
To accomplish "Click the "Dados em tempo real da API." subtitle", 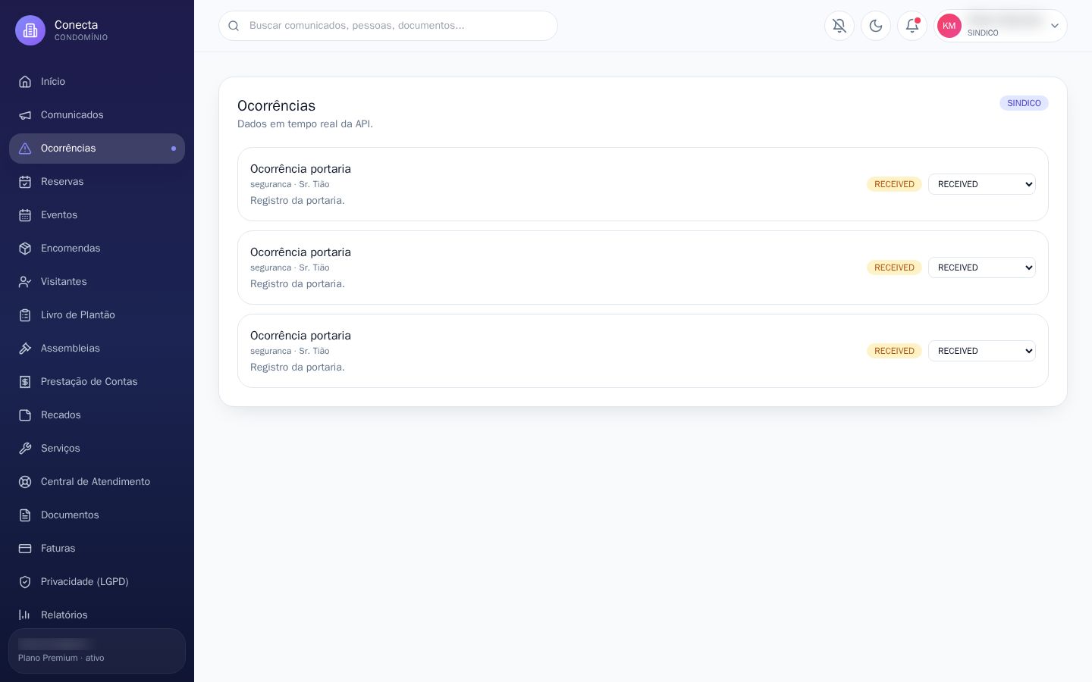I will pos(305,124).
